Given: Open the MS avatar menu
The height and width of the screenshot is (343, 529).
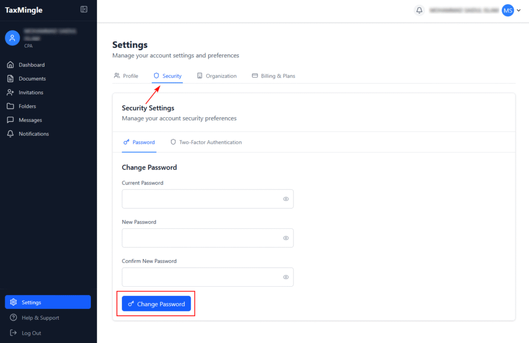Looking at the screenshot, I should [x=508, y=10].
